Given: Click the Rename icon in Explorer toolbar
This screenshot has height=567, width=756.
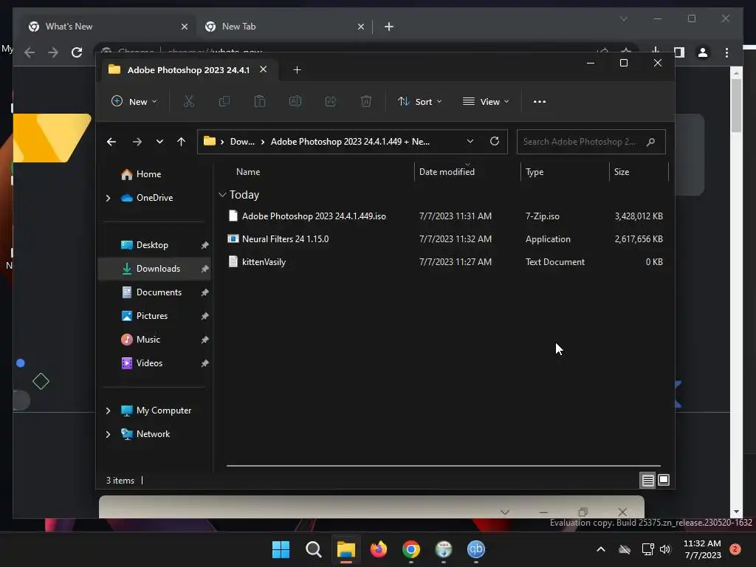Looking at the screenshot, I should pyautogui.click(x=295, y=101).
